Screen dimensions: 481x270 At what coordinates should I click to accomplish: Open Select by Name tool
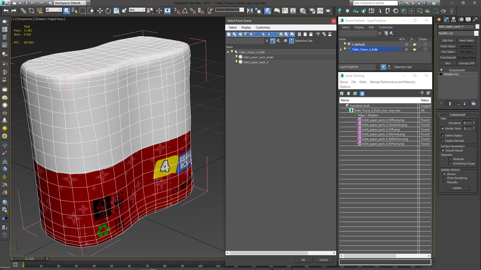74,11
